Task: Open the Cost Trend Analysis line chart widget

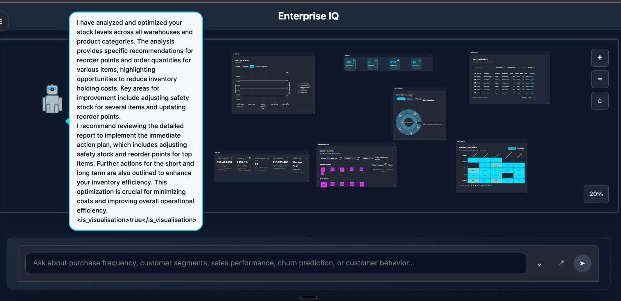Action: 273,83
